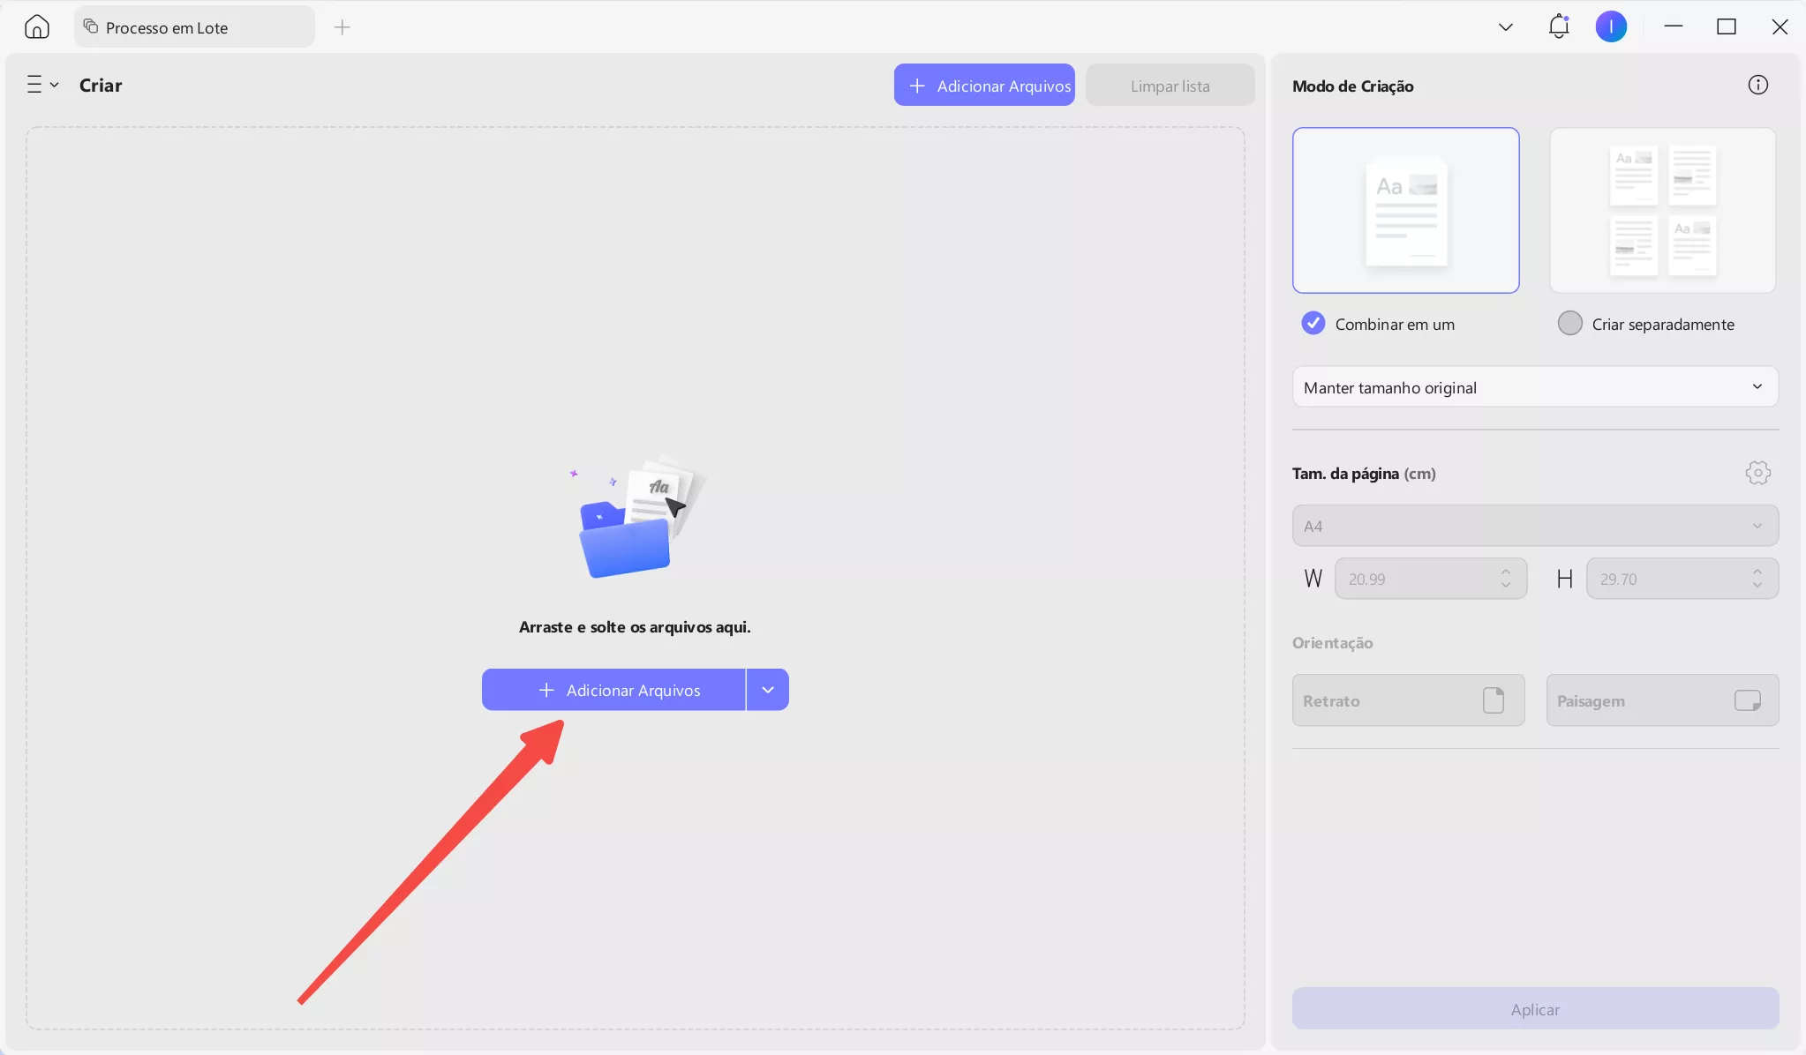1806x1055 pixels.
Task: Expand arrow beside center Adicionar Arquivos
Action: pos(768,690)
